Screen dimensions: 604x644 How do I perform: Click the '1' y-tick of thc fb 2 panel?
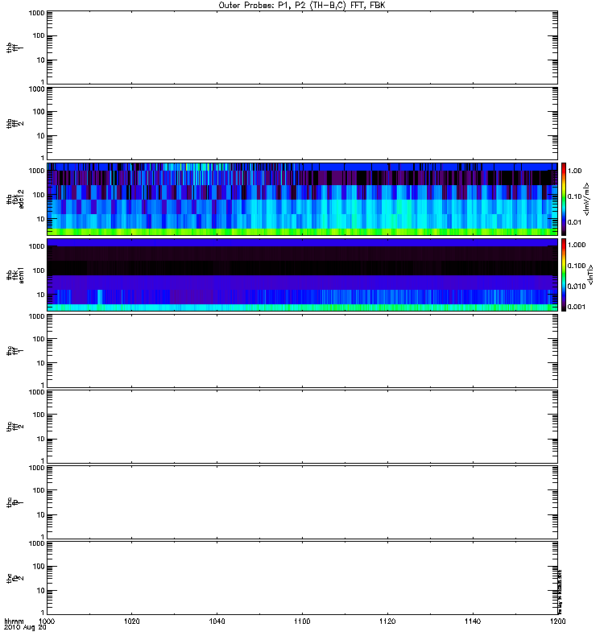point(43,612)
